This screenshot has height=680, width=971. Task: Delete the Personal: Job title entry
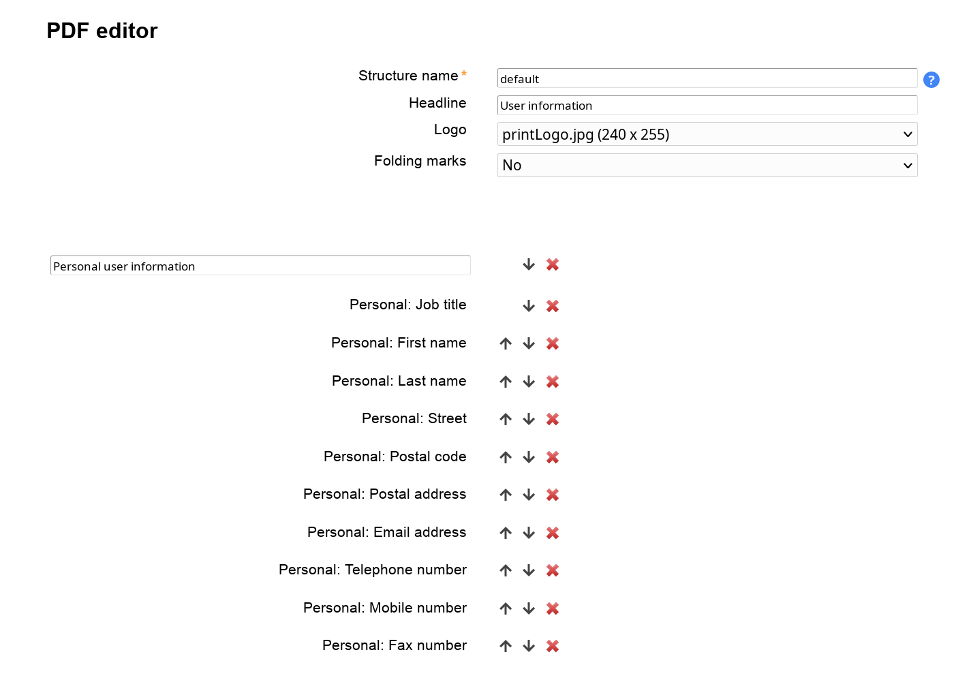(553, 306)
